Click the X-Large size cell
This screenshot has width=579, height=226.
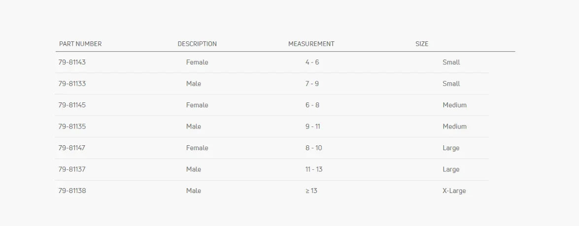pos(454,191)
